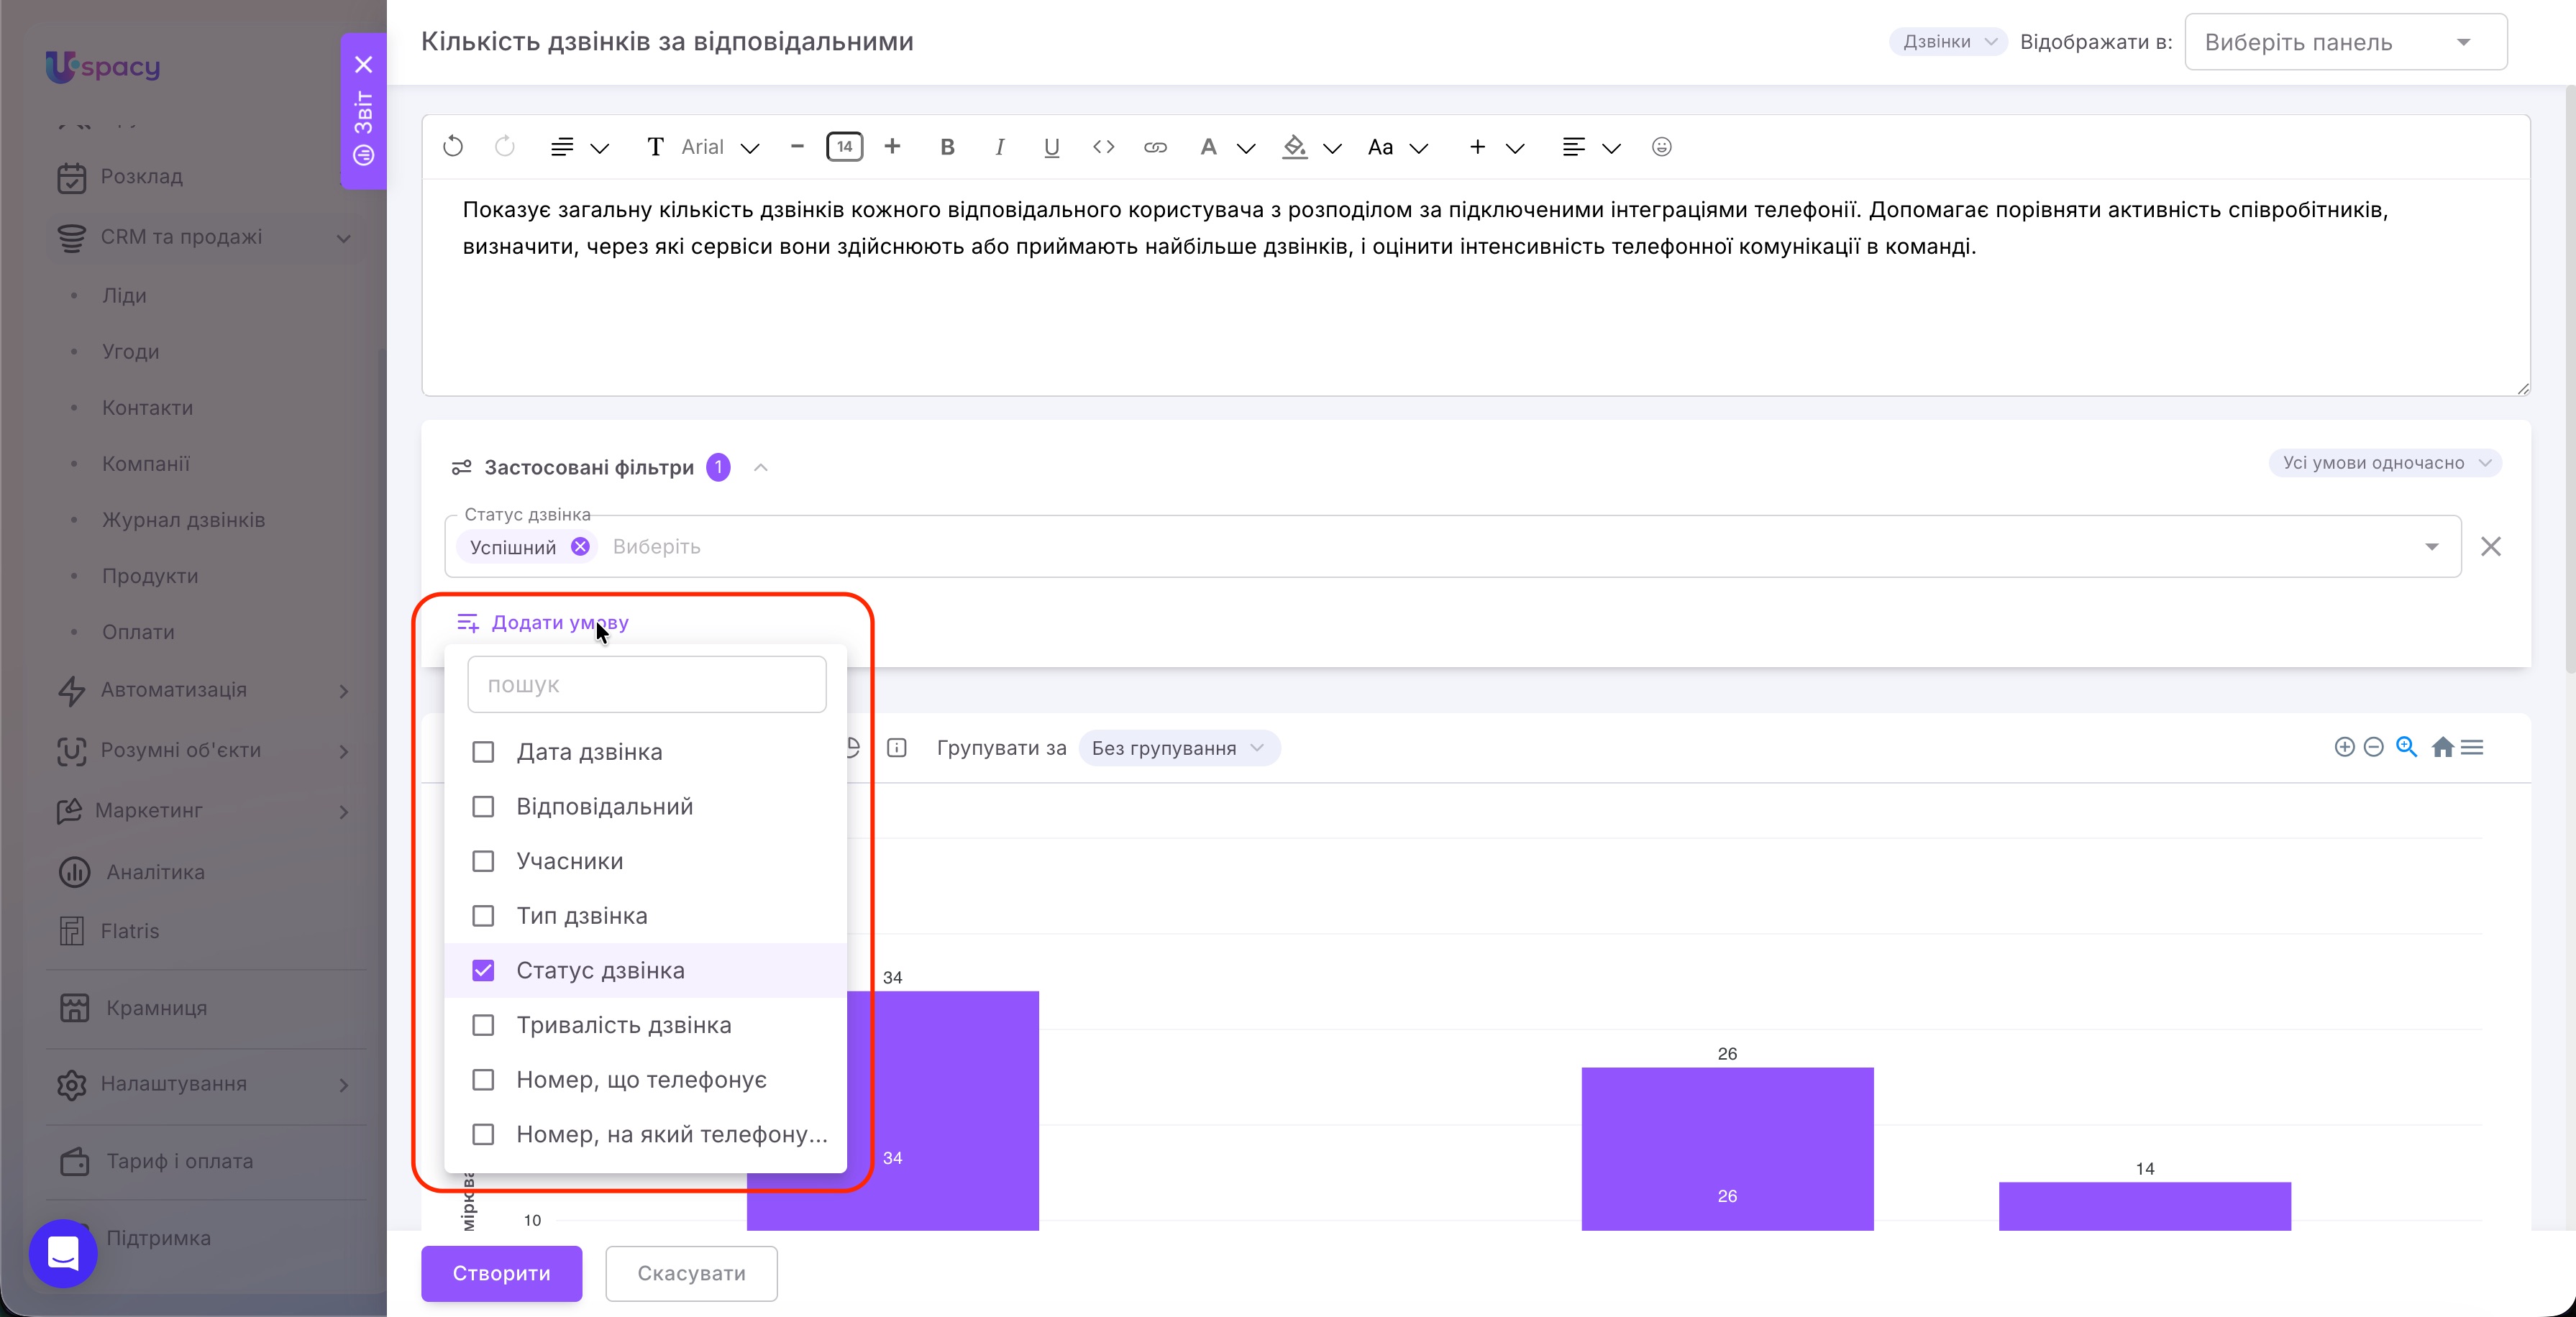
Task: Delete the Статус дзвінка filter row
Action: coord(2491,547)
